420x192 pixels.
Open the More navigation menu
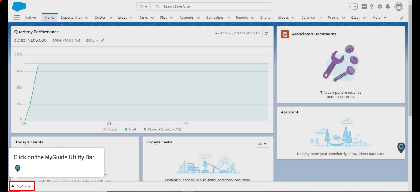click(379, 18)
